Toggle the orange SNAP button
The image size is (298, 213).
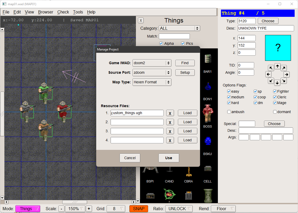click(139, 209)
